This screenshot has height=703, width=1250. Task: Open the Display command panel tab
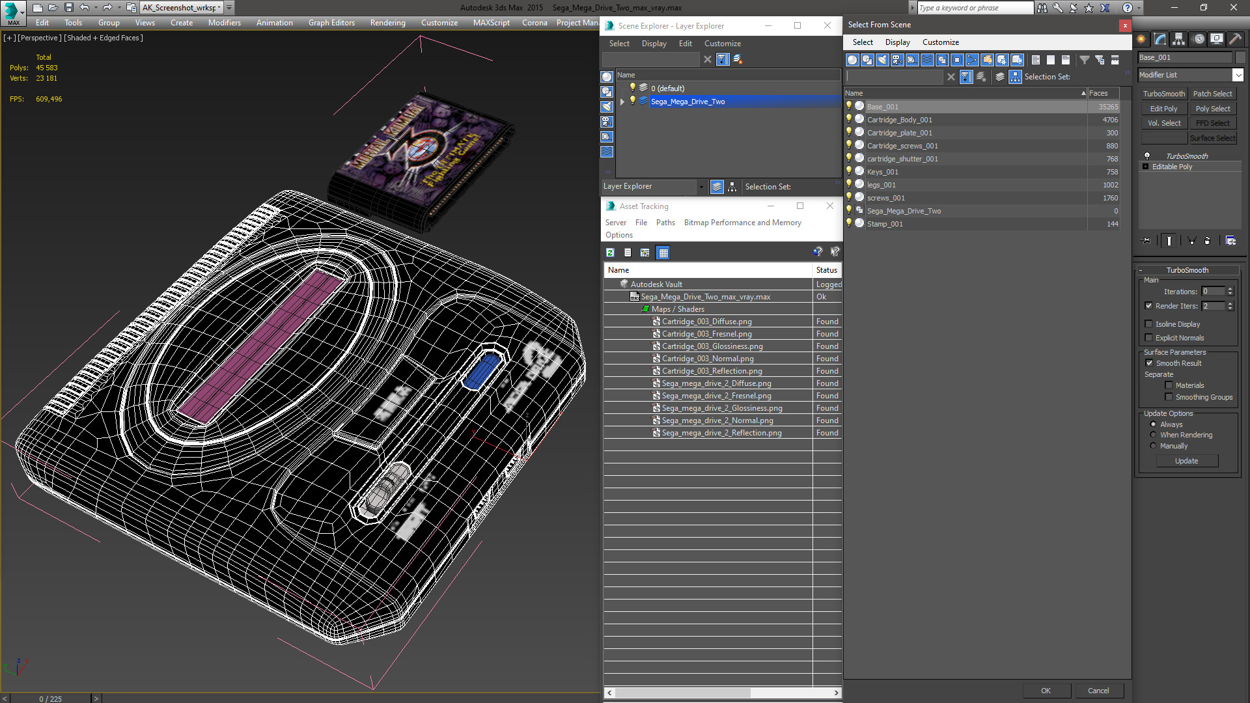(x=1216, y=39)
